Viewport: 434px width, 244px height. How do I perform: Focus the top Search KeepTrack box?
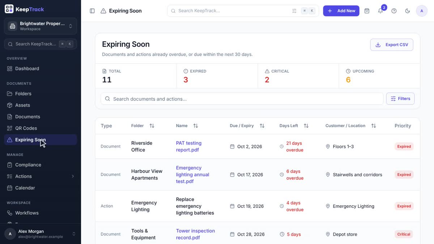coord(243,11)
